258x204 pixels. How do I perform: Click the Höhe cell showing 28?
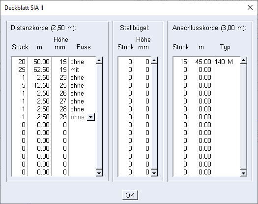tap(60, 109)
